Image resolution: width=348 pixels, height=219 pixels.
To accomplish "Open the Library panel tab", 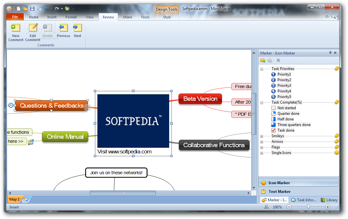I will coord(329,200).
